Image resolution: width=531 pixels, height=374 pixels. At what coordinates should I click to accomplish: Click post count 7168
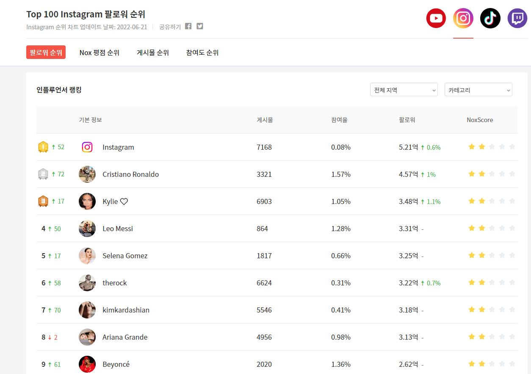[x=264, y=147]
